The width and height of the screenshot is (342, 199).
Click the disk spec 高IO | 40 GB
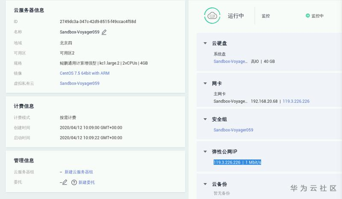[263, 61]
